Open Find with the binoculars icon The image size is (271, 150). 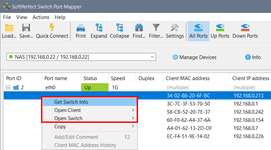click(x=139, y=28)
